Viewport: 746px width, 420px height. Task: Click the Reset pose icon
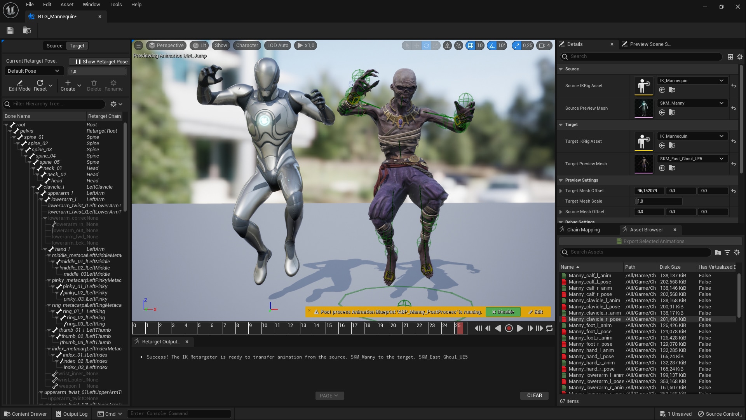tap(40, 83)
